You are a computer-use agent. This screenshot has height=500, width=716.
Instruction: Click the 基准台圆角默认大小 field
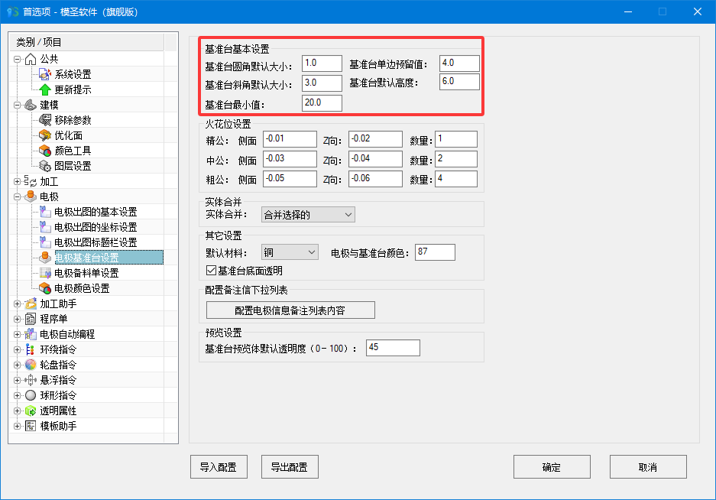tap(322, 63)
